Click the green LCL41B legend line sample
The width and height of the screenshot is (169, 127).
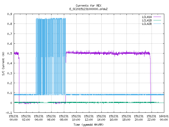pos(157,20)
